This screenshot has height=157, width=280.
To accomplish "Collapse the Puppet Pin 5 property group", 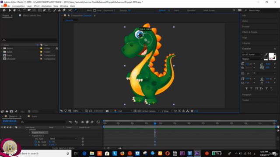I will click(x=30, y=136).
